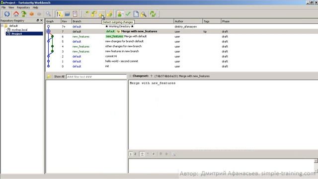Open the Help menu
318x179 pixels.
click(x=35, y=7)
